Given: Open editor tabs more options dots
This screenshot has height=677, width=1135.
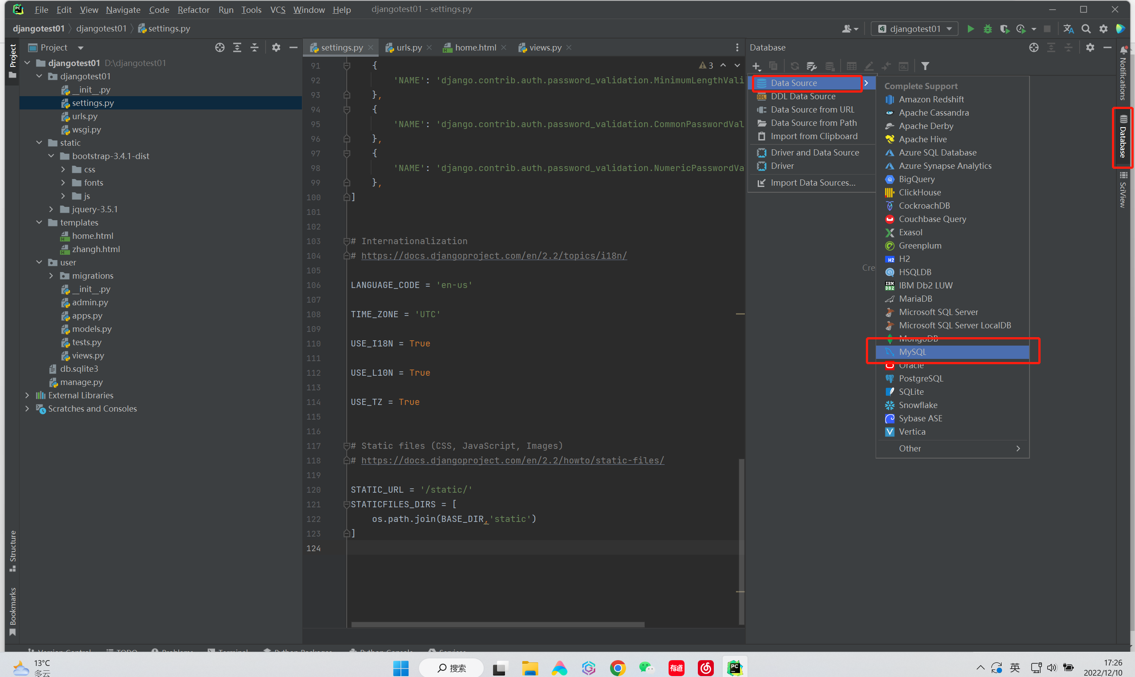Looking at the screenshot, I should pyautogui.click(x=737, y=47).
